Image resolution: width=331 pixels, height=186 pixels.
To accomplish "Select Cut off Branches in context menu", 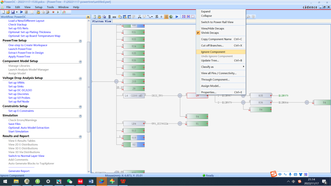I will click(221, 45).
